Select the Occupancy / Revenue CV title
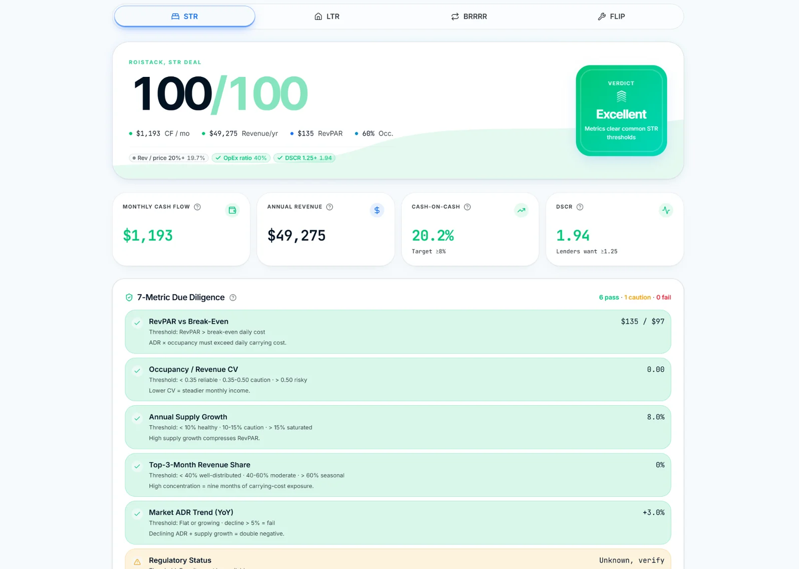 (x=193, y=369)
